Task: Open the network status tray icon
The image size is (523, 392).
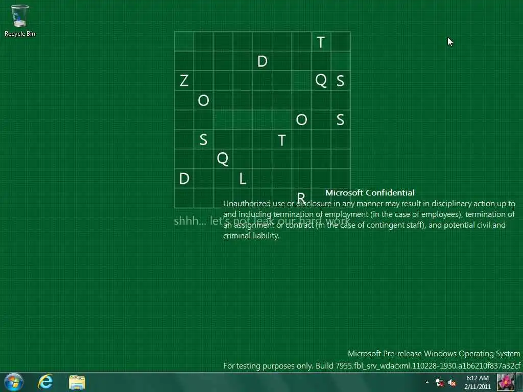Action: (440, 383)
